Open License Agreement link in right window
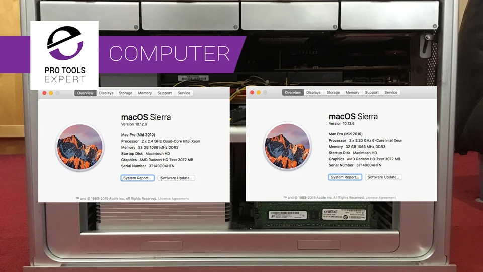 [381, 198]
